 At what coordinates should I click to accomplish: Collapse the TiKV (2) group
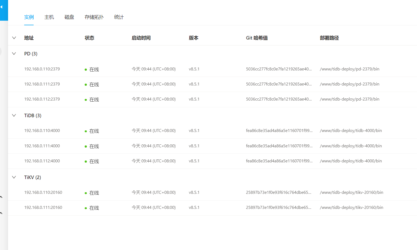14,177
